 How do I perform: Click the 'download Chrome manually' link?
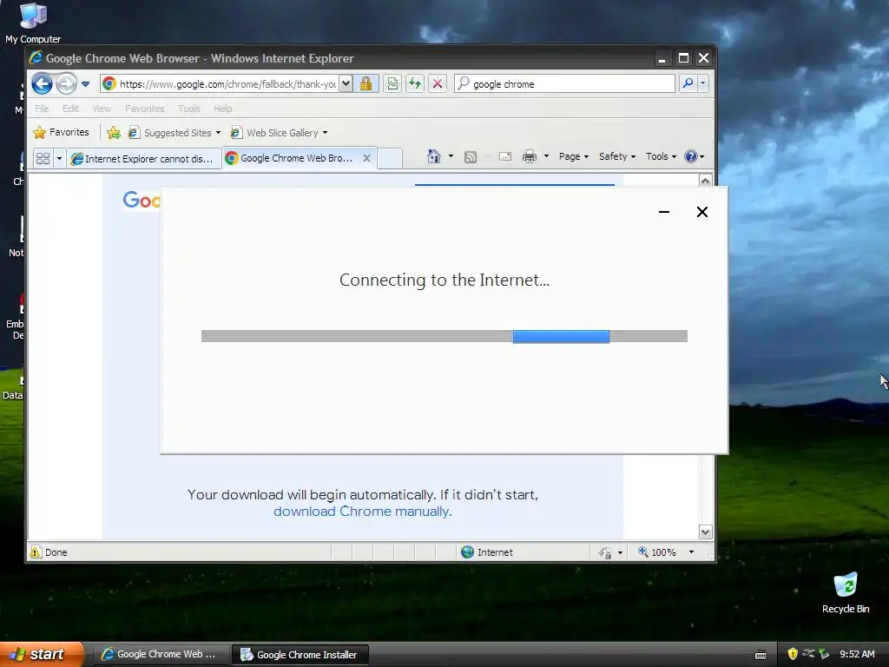362,511
